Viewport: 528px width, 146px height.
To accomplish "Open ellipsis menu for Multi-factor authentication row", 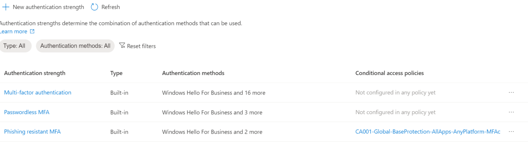I will [511, 93].
